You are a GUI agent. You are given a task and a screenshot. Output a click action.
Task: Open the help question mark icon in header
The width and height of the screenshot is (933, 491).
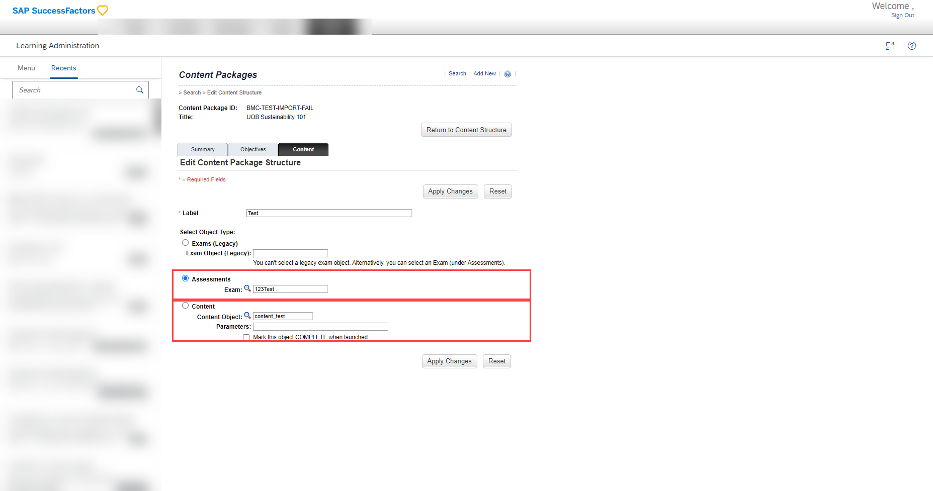click(912, 46)
